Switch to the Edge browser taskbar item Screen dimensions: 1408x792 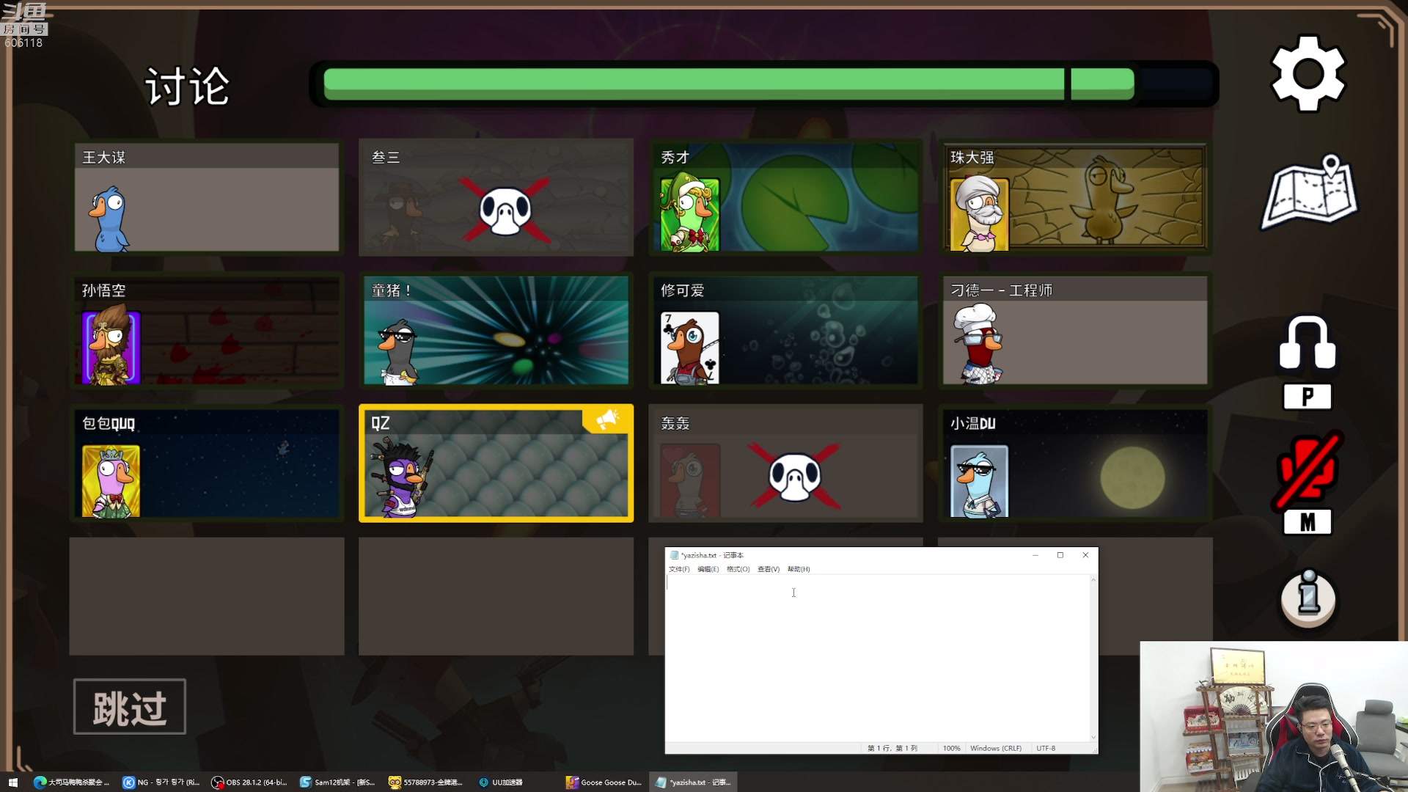(72, 782)
